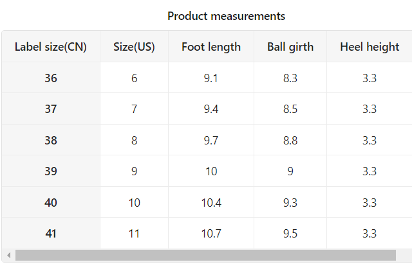Click the horizontal scrollbar thumb

[x=205, y=255]
